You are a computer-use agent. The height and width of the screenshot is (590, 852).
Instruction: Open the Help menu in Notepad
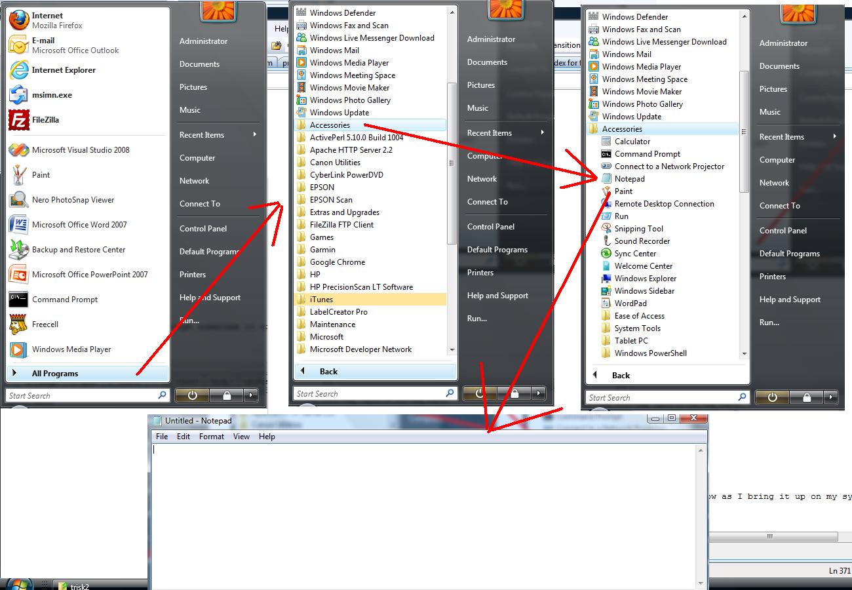pyautogui.click(x=267, y=437)
